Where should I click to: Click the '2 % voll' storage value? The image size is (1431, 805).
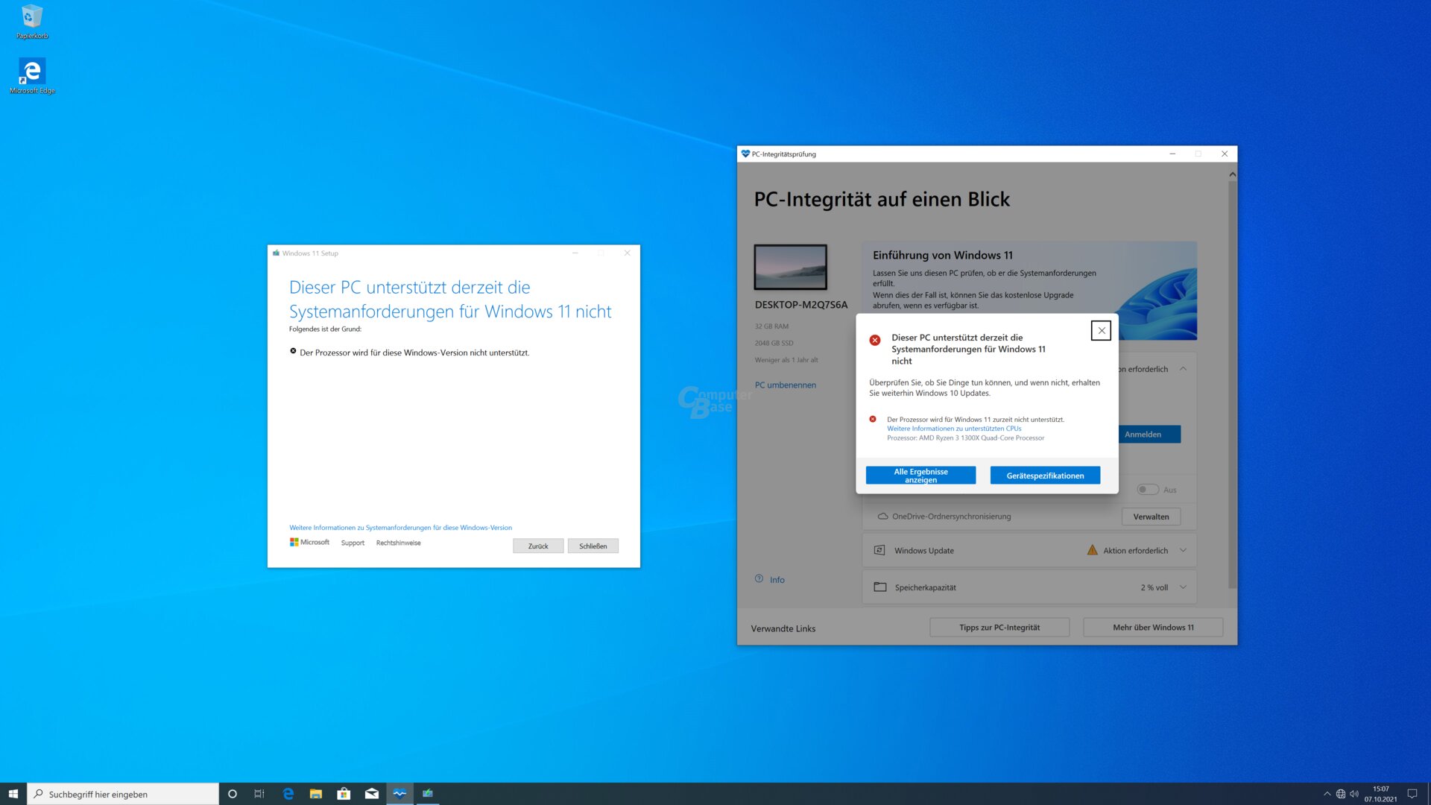coord(1154,587)
